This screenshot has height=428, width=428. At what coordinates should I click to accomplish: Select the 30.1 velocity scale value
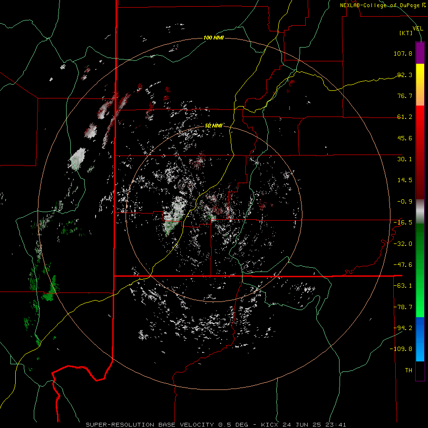click(405, 159)
